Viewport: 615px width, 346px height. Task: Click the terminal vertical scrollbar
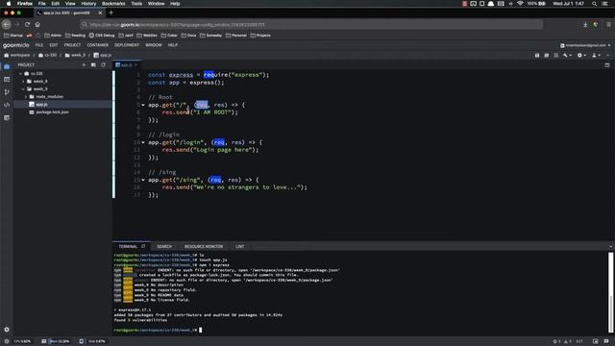tap(611, 292)
